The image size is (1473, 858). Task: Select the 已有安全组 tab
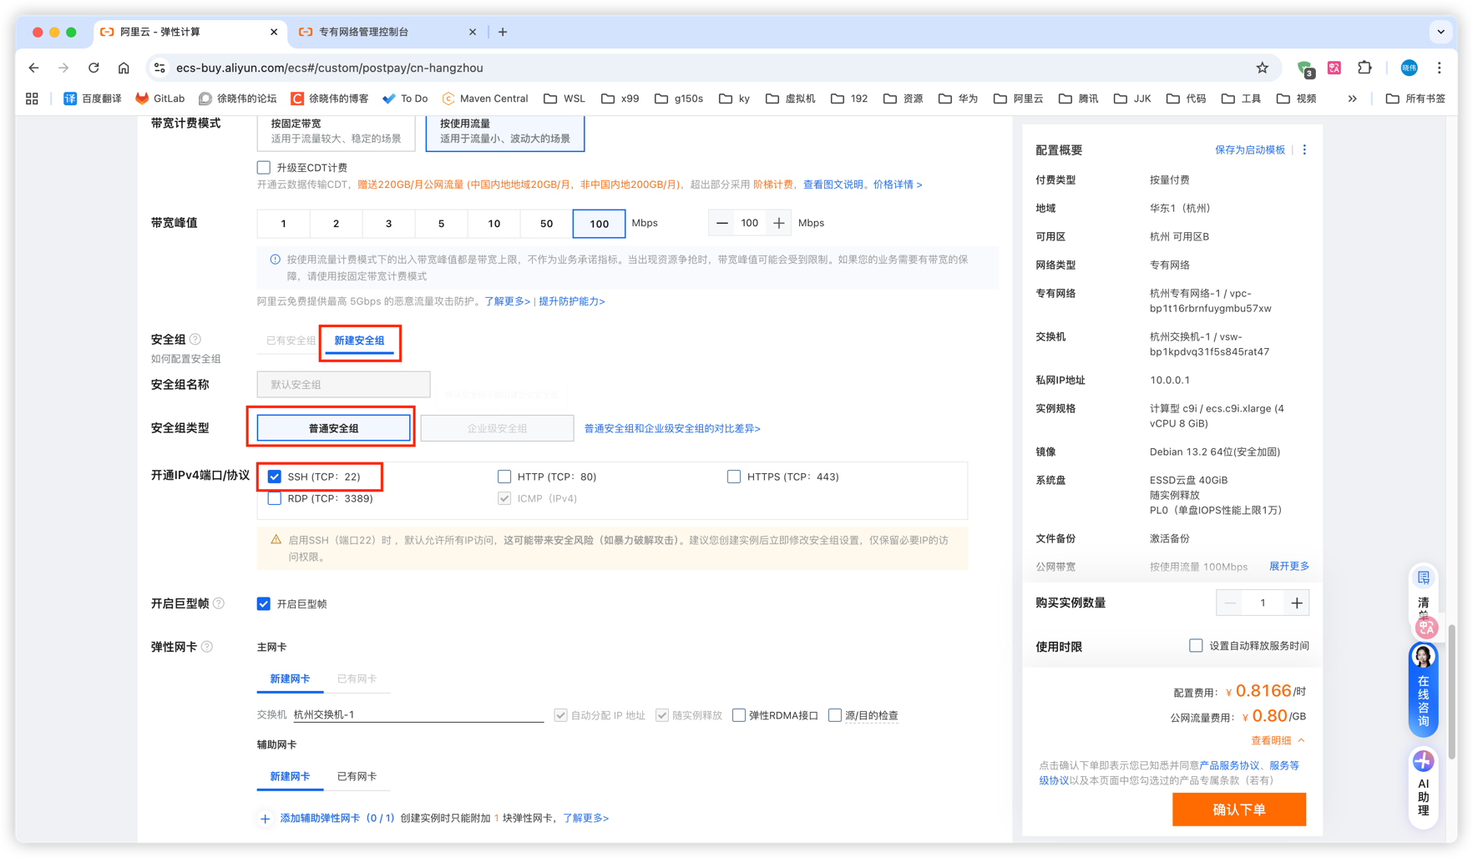[291, 341]
